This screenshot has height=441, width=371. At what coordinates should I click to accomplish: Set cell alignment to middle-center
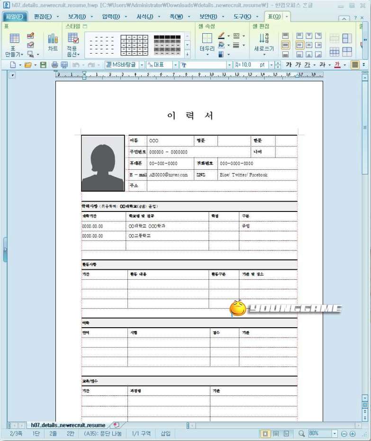309,45
